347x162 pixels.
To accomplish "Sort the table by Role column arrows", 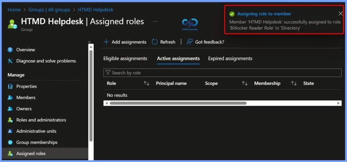I will click(146, 83).
